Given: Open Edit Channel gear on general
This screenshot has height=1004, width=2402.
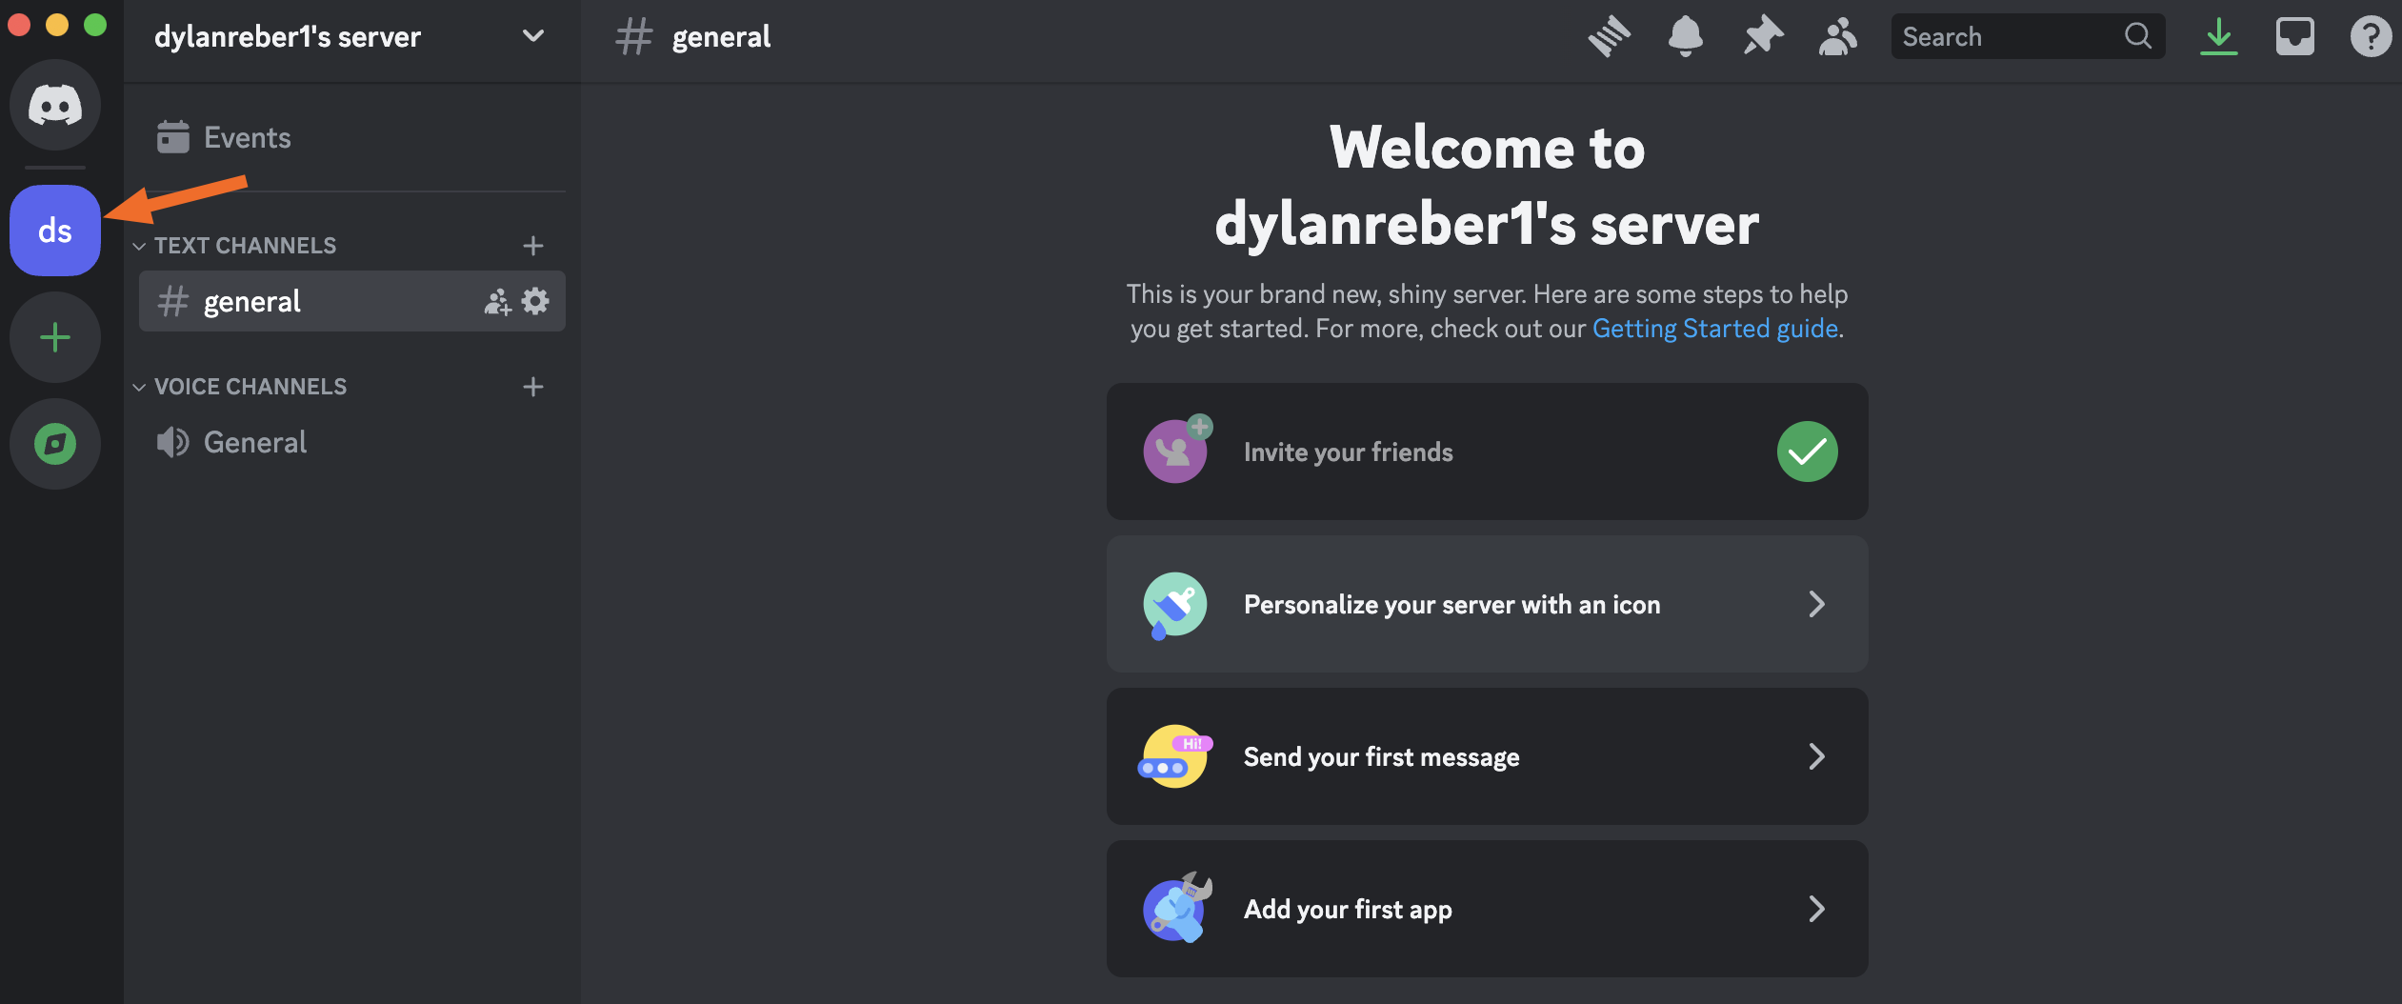Looking at the screenshot, I should (x=535, y=301).
